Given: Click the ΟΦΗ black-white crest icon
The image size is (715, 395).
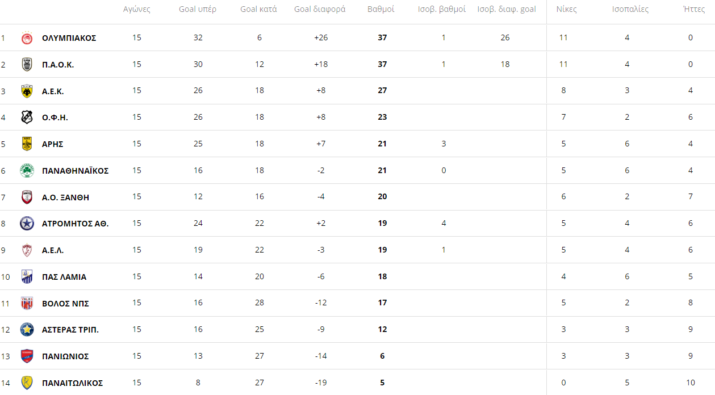Looking at the screenshot, I should [27, 117].
